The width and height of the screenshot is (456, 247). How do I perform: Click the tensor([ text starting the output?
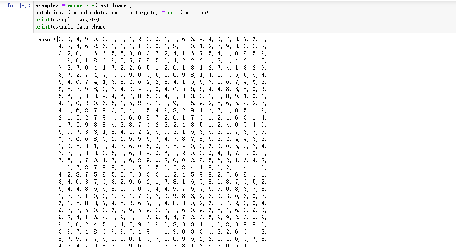click(x=47, y=39)
